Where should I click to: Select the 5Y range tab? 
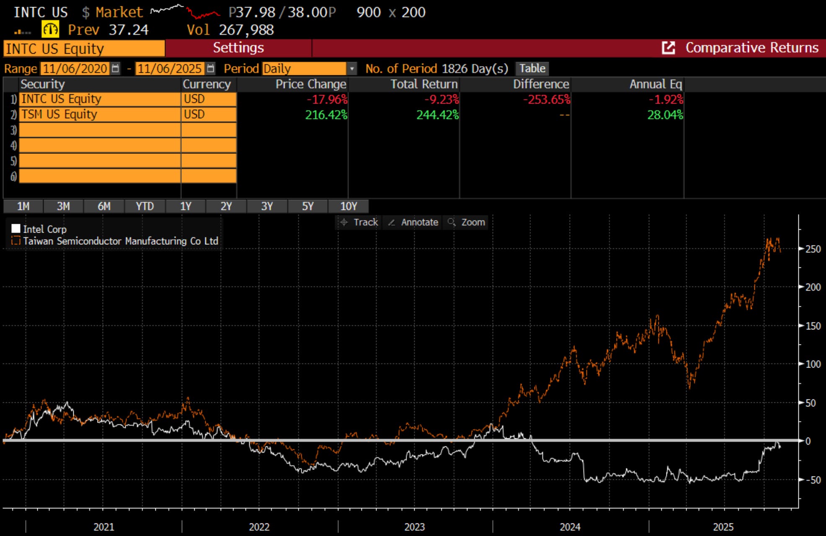(307, 206)
